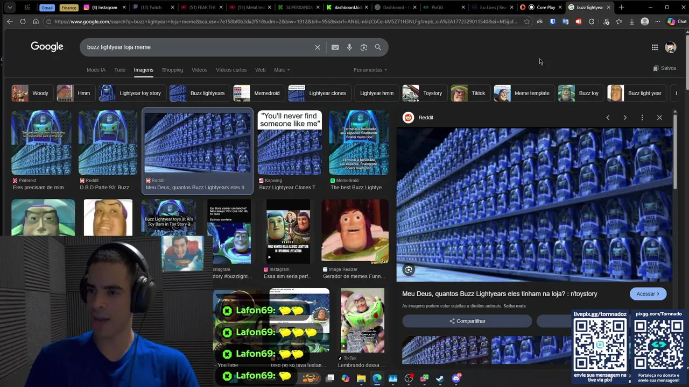Open a new browser tab
The height and width of the screenshot is (387, 689).
621,8
